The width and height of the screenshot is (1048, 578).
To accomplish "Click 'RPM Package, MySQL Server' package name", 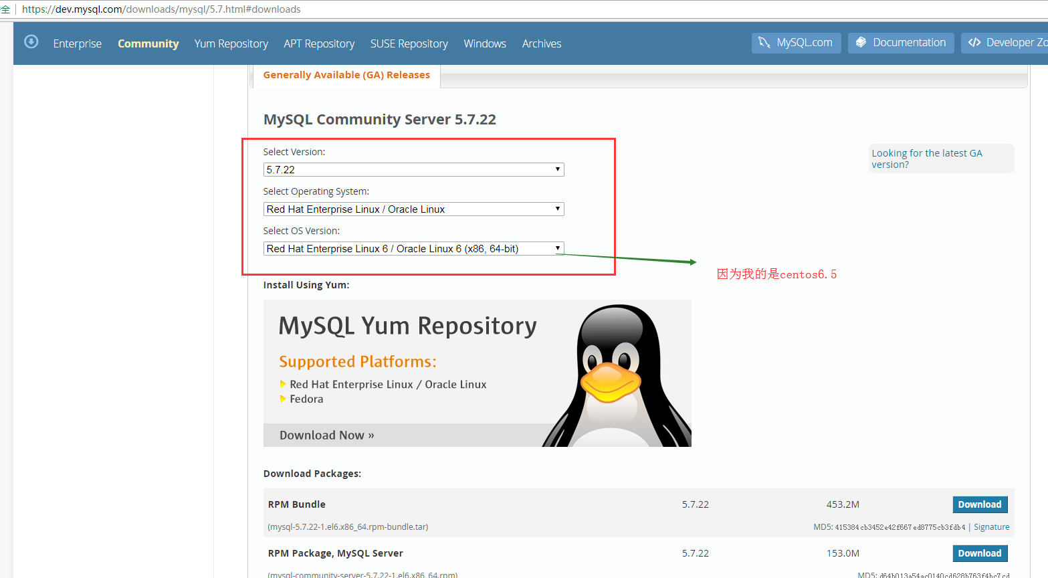I will (x=336, y=553).
